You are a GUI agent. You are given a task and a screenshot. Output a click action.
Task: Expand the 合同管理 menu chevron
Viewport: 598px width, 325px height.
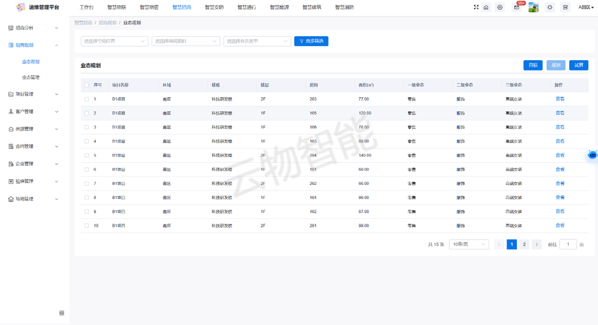point(57,146)
